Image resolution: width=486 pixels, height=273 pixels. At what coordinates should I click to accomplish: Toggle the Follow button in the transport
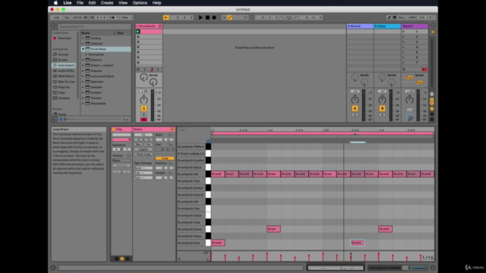(166, 17)
